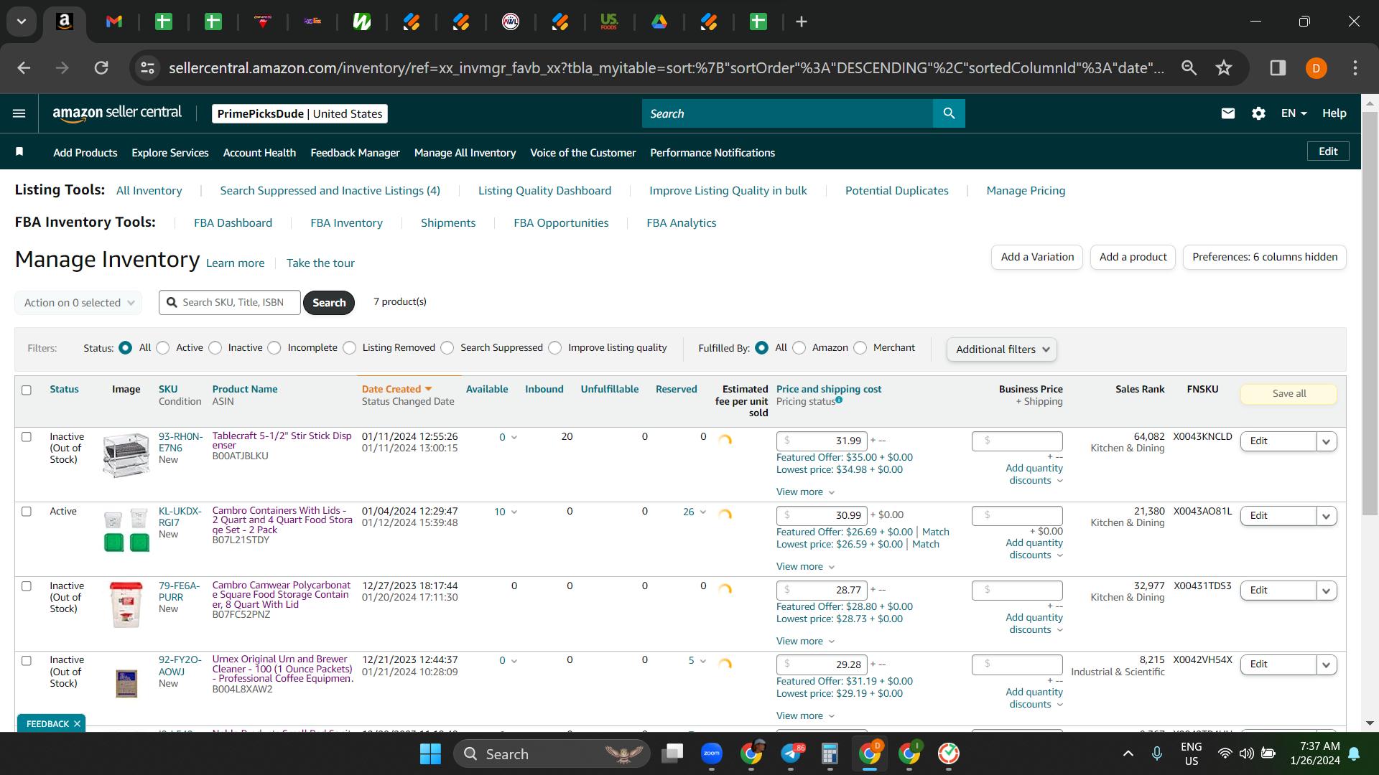Open the hamburger navigation menu
This screenshot has height=775, width=1379.
(19, 113)
